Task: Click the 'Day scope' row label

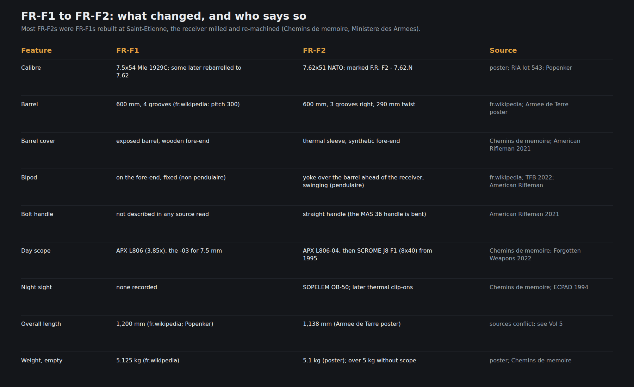Action: 36,250
